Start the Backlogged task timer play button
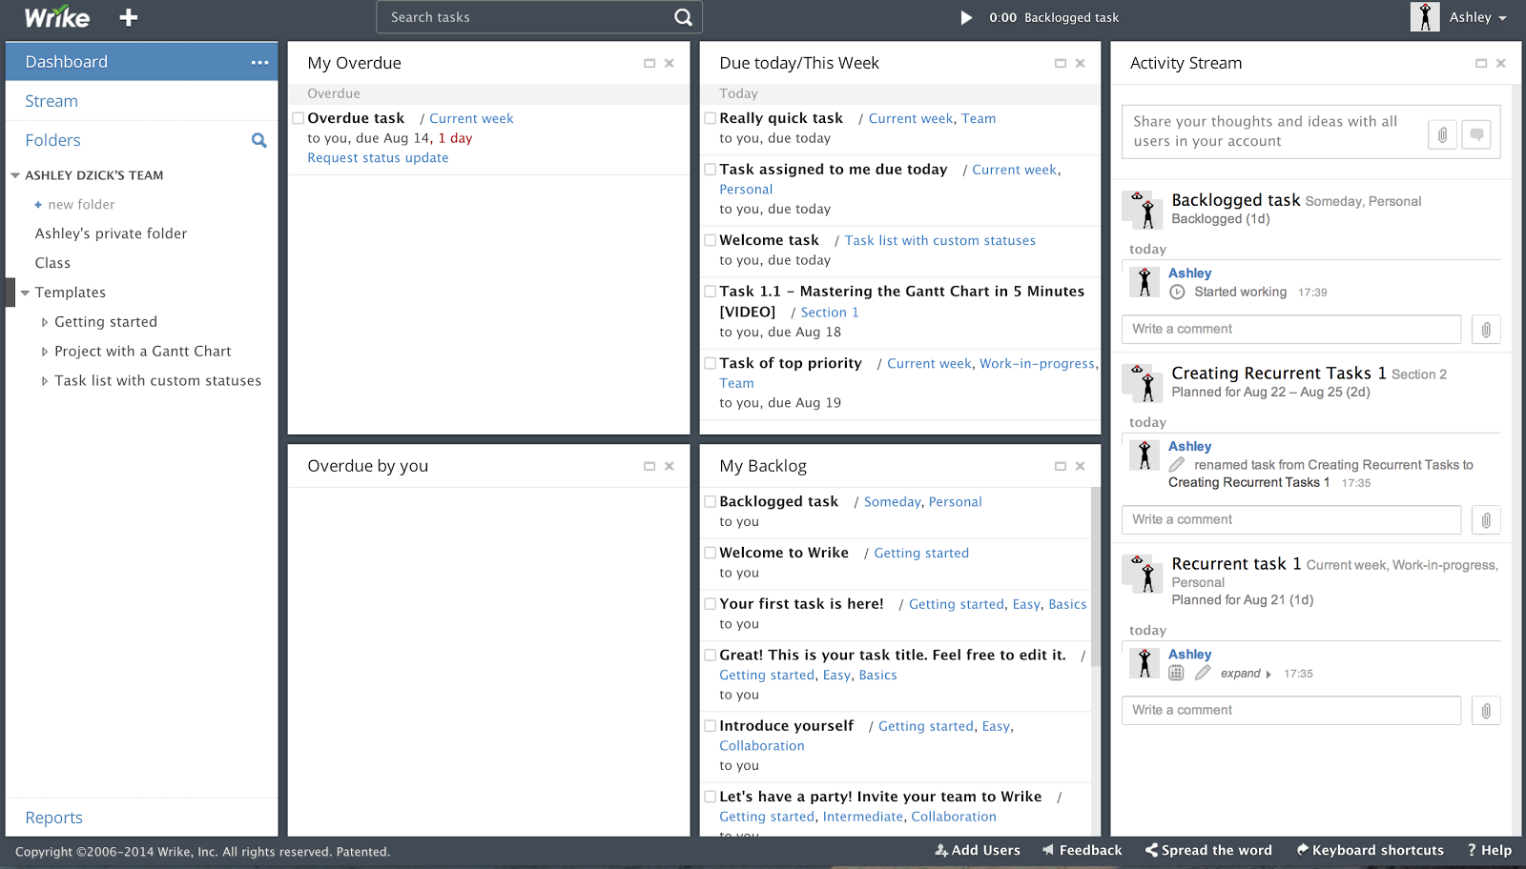Viewport: 1526px width, 869px height. (966, 17)
